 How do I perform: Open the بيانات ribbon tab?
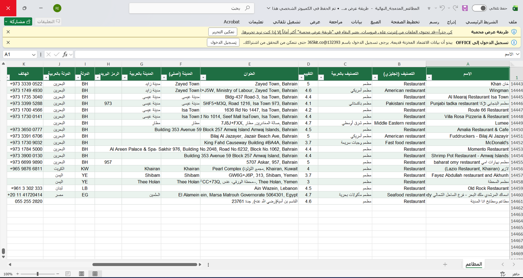point(357,22)
